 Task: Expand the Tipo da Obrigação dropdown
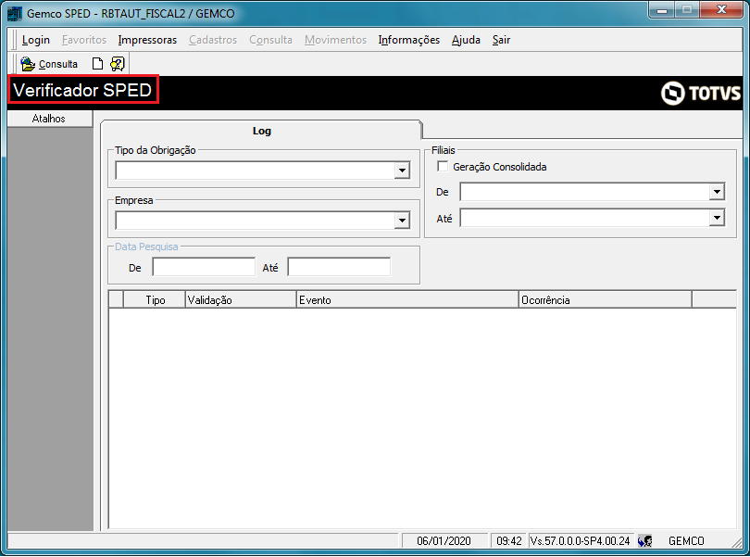[402, 170]
